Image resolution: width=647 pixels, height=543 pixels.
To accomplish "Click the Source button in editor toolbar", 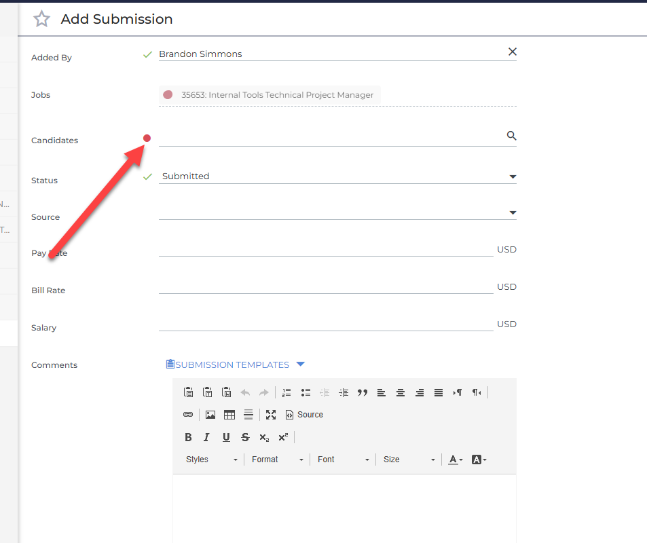I will (x=305, y=415).
